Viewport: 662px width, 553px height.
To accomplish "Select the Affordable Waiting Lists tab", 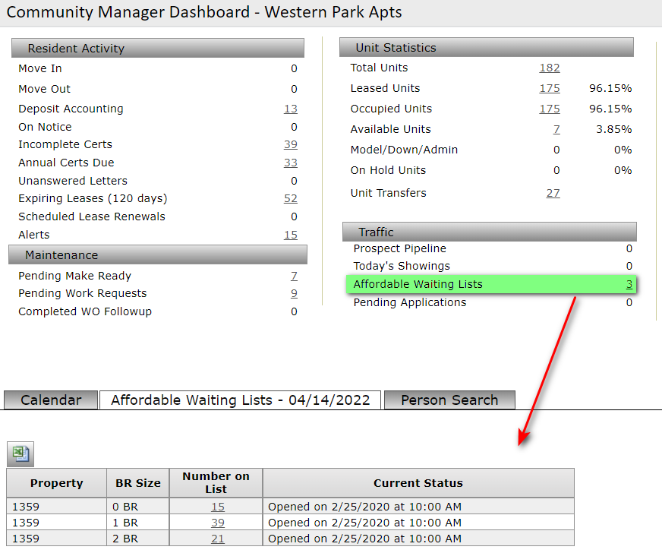I will point(240,400).
